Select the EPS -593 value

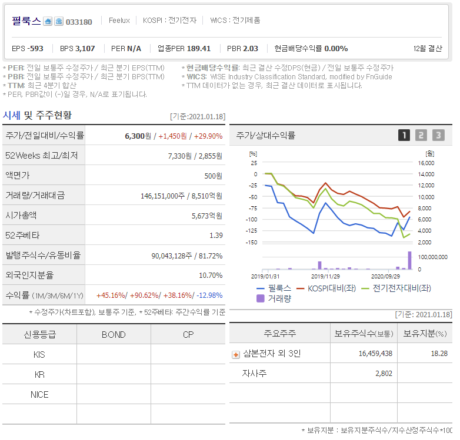coord(28,48)
